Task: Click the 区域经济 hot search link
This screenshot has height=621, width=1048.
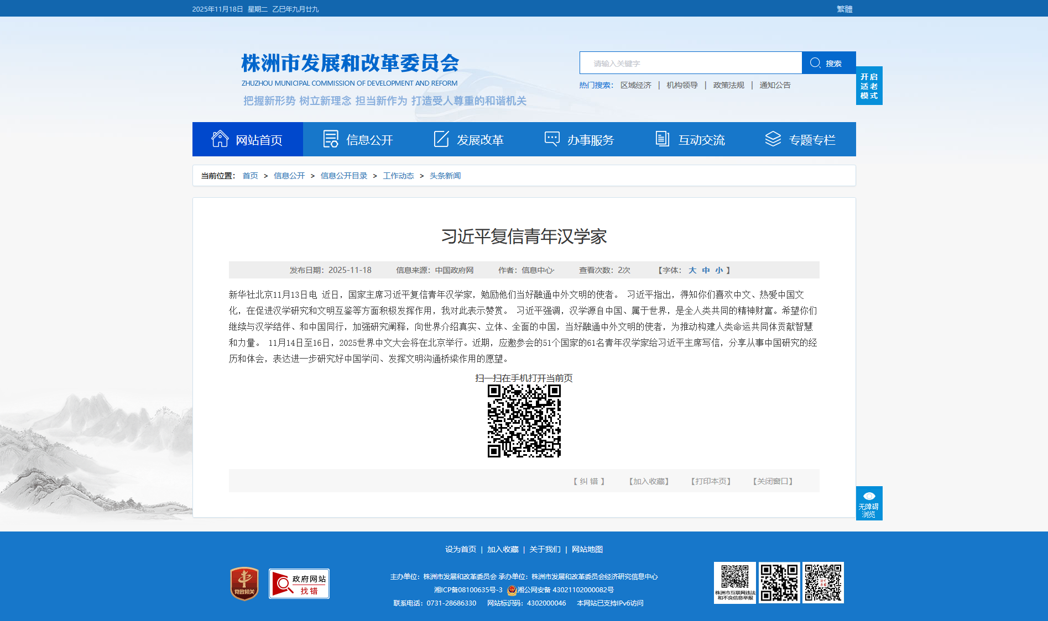Action: tap(635, 85)
